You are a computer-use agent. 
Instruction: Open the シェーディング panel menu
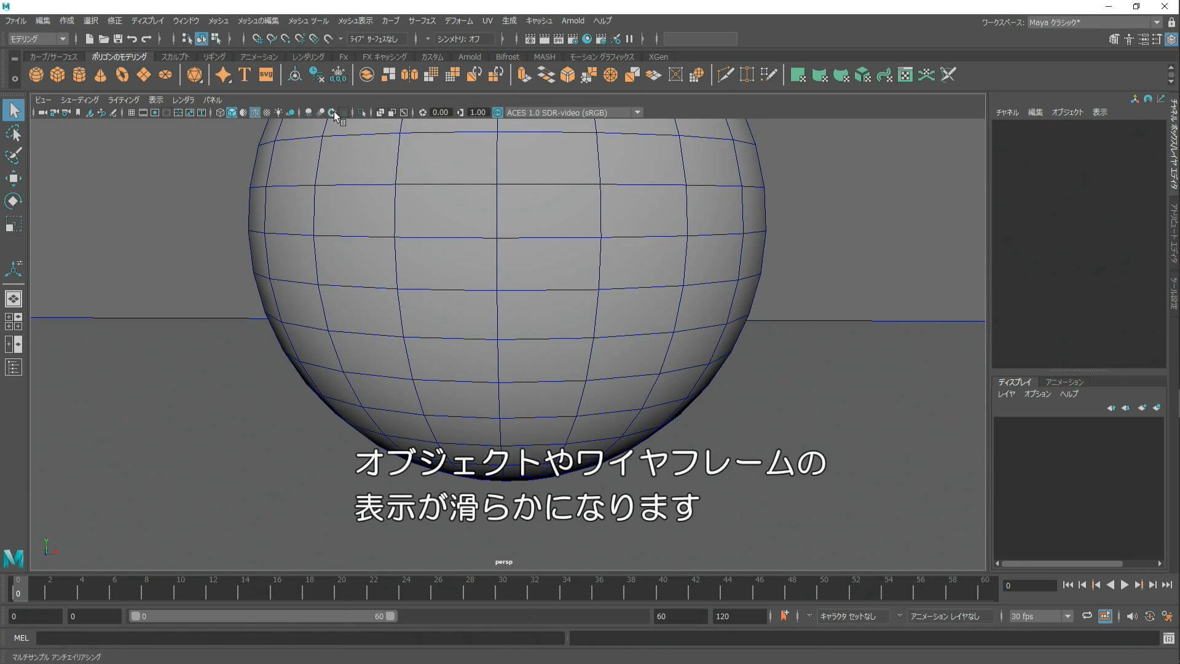(79, 100)
